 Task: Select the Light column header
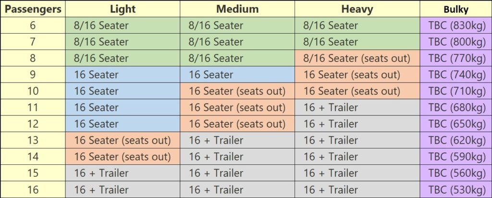click(123, 9)
